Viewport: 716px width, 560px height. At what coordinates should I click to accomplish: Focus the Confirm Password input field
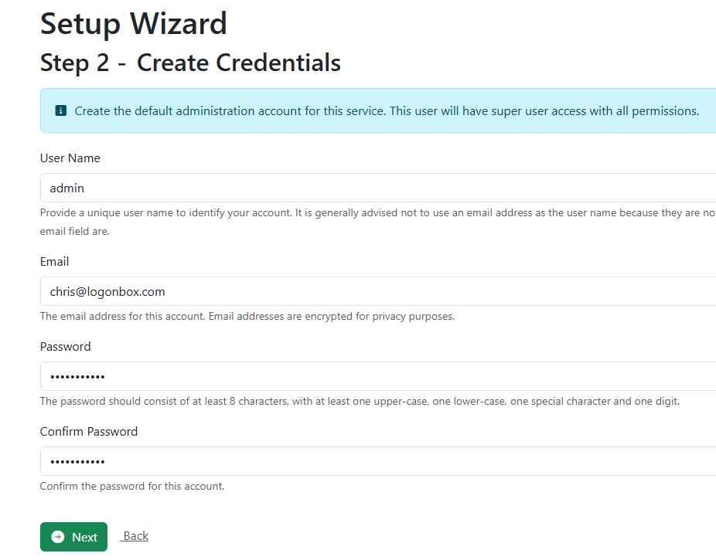[378, 461]
